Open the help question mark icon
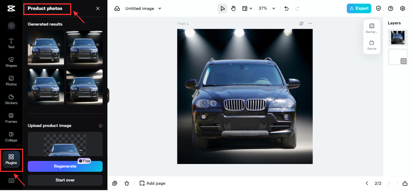 click(390, 8)
